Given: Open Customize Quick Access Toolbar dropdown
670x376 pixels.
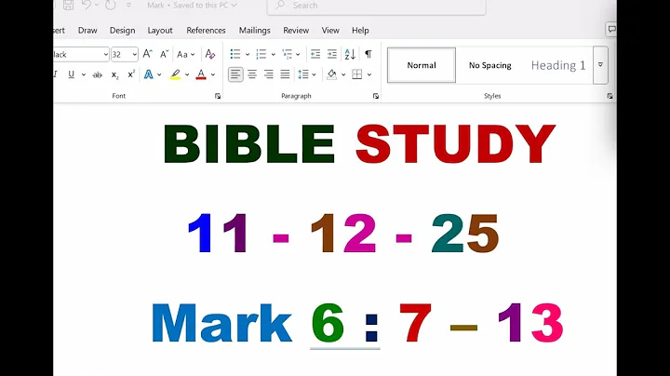Looking at the screenshot, I should (128, 6).
